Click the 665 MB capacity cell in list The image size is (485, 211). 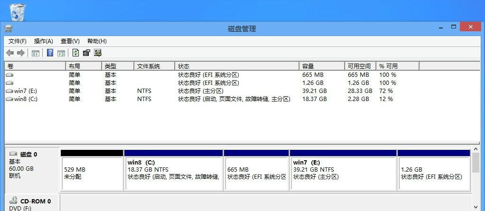coord(312,75)
